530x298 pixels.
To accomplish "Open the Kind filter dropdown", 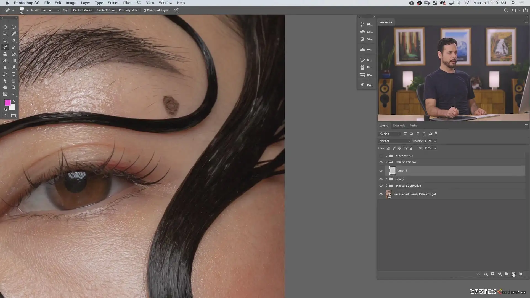I will [389, 134].
